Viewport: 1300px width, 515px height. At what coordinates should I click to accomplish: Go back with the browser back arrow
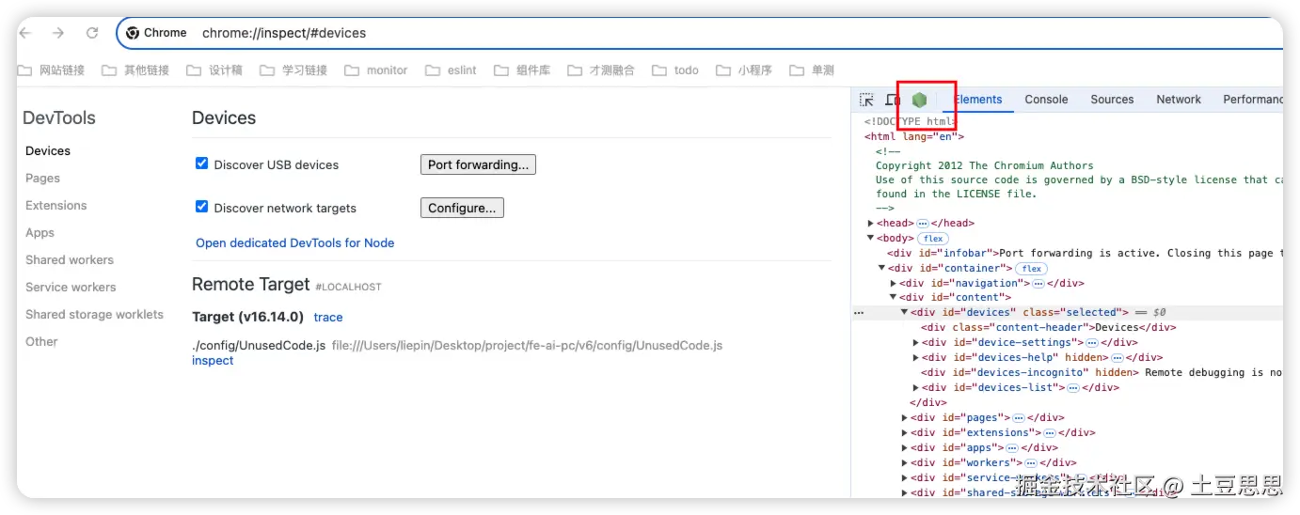(x=25, y=33)
